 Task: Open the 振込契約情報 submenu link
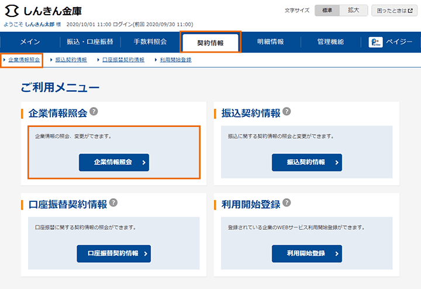click(x=71, y=60)
